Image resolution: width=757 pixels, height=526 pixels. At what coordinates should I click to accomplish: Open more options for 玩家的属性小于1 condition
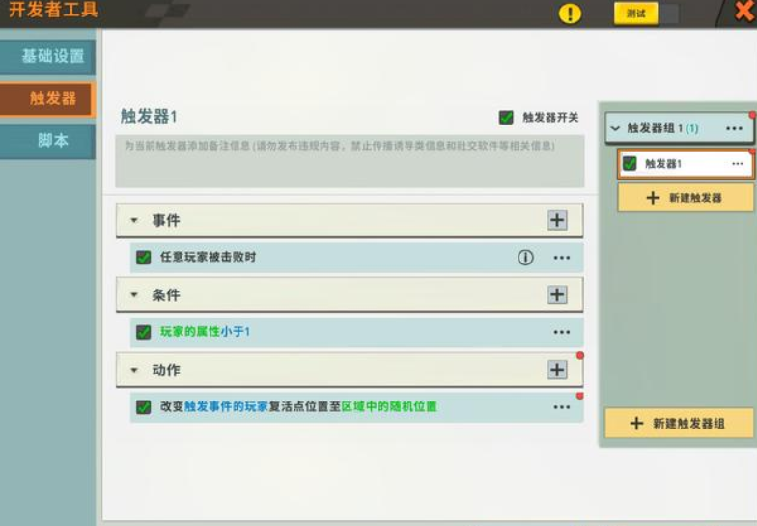coord(562,332)
